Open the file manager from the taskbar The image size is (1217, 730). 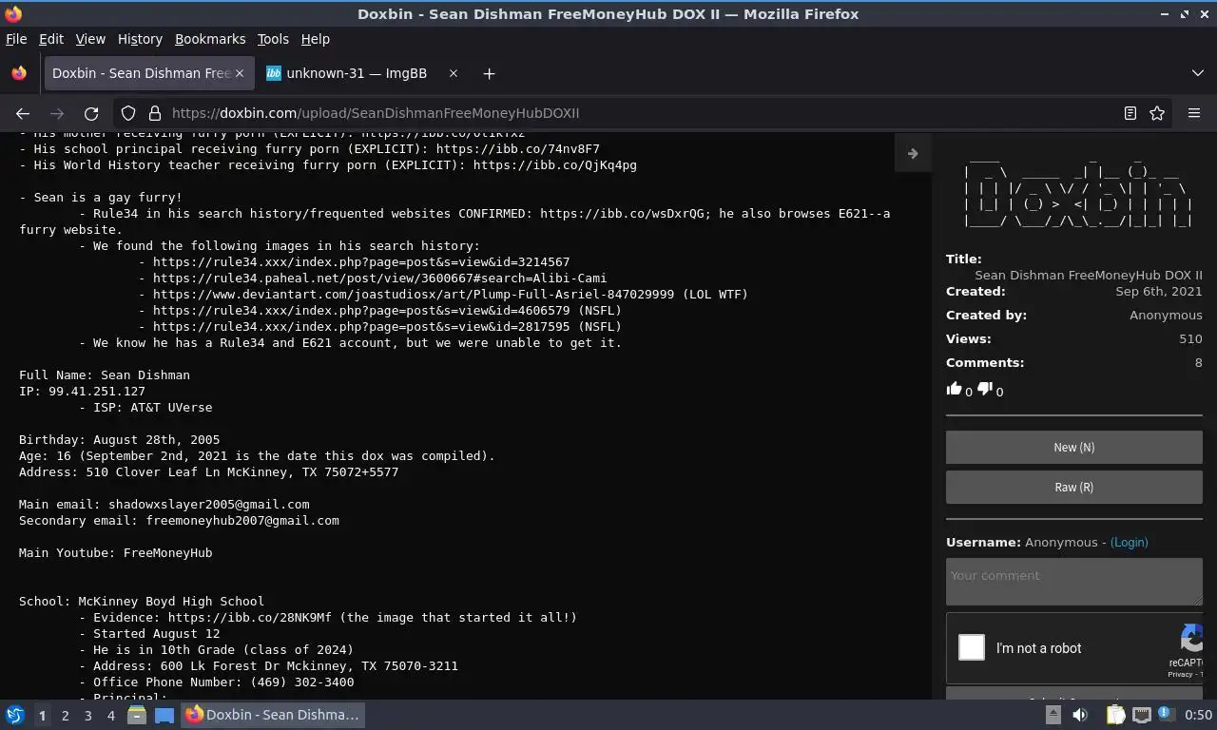coord(137,715)
